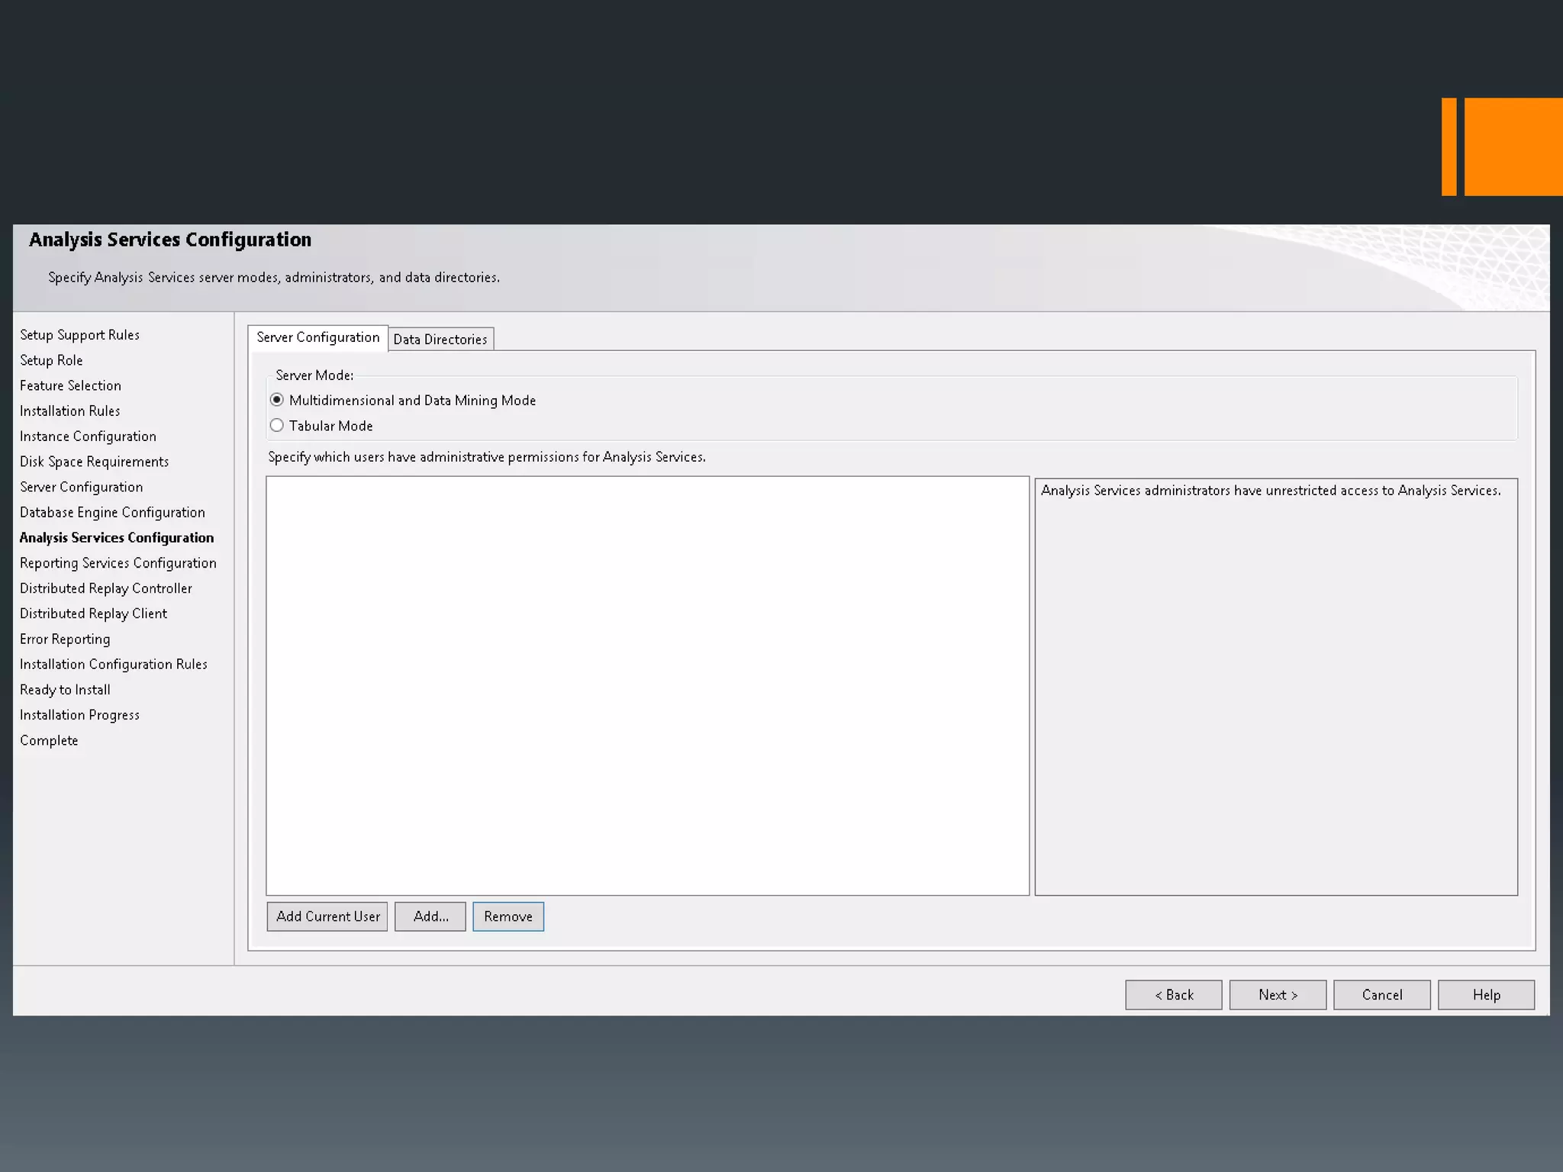This screenshot has height=1172, width=1563.
Task: Select Feature Selection in sidebar
Action: click(70, 385)
